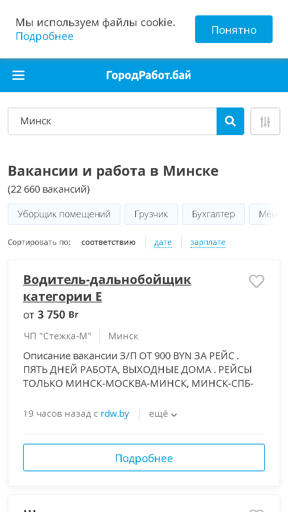
Task: Click the "Минск" search input field
Action: click(112, 121)
